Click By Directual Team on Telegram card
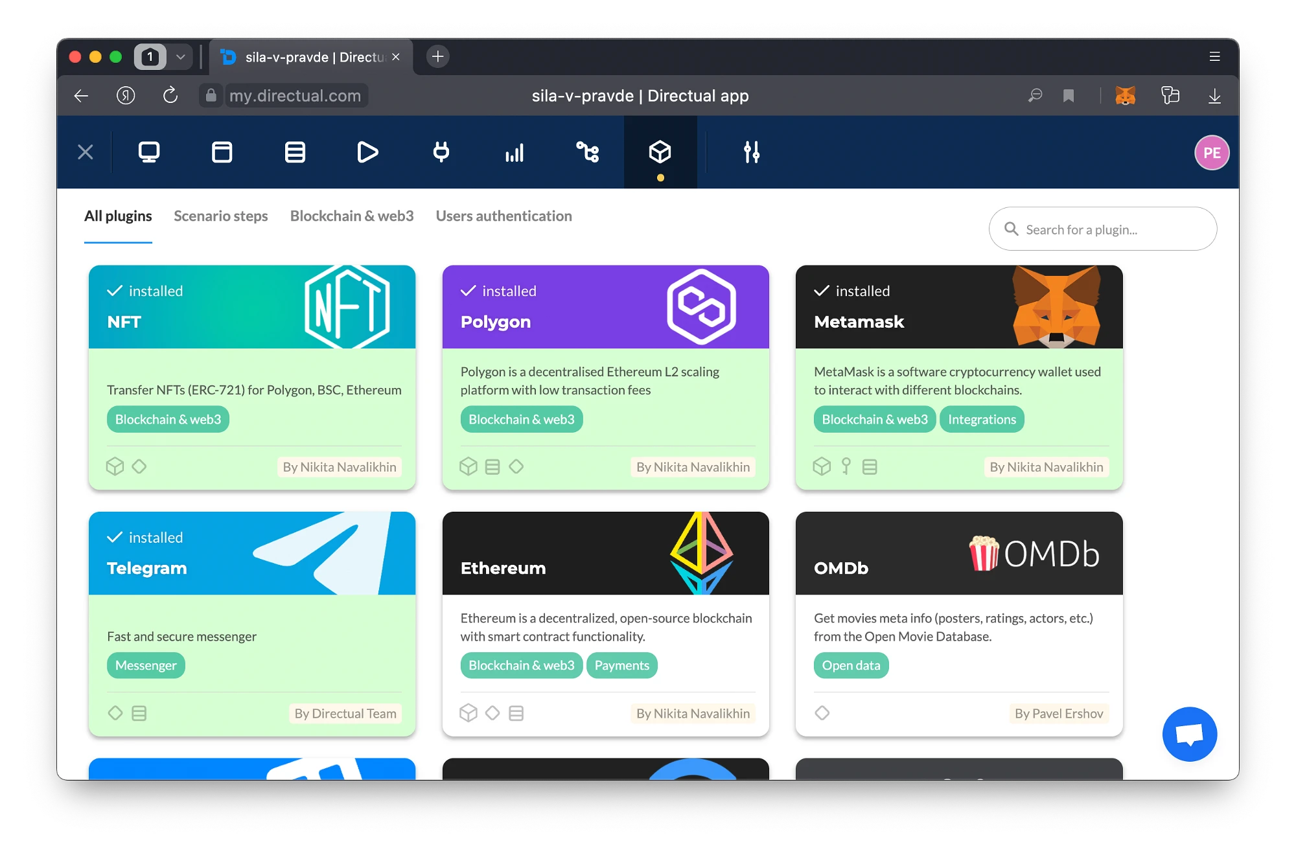Screen dimensions: 1296x855 (345, 713)
